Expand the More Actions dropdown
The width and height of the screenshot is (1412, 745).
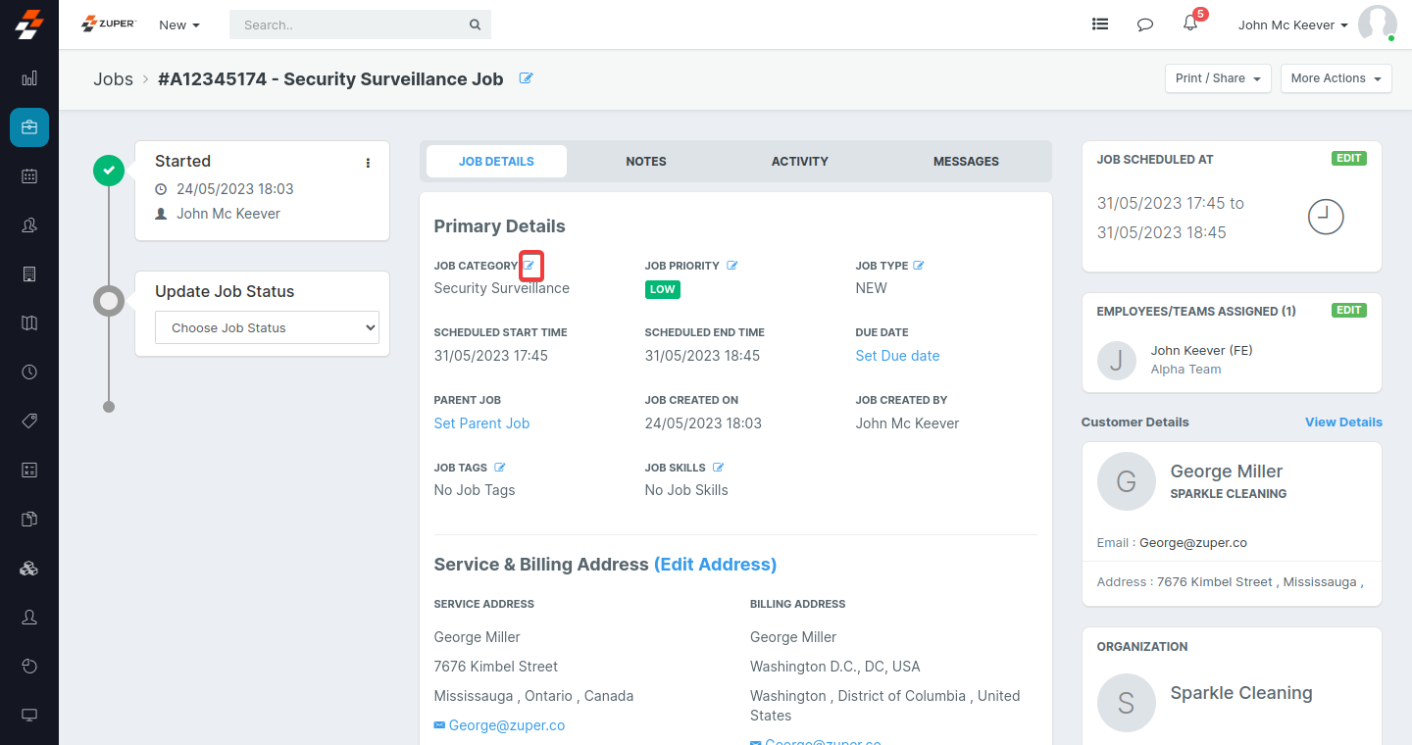1336,78
